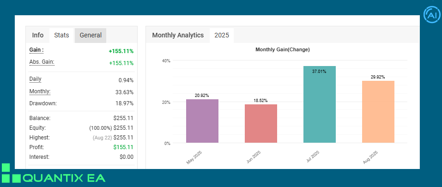
Task: Click the AI logo icon
Action: 432,14
